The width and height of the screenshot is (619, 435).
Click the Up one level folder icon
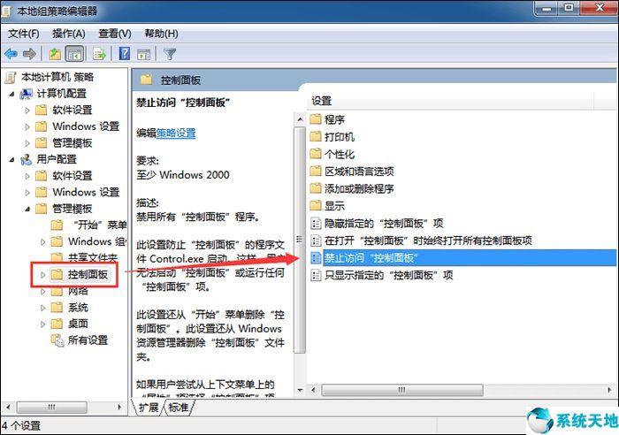(55, 54)
